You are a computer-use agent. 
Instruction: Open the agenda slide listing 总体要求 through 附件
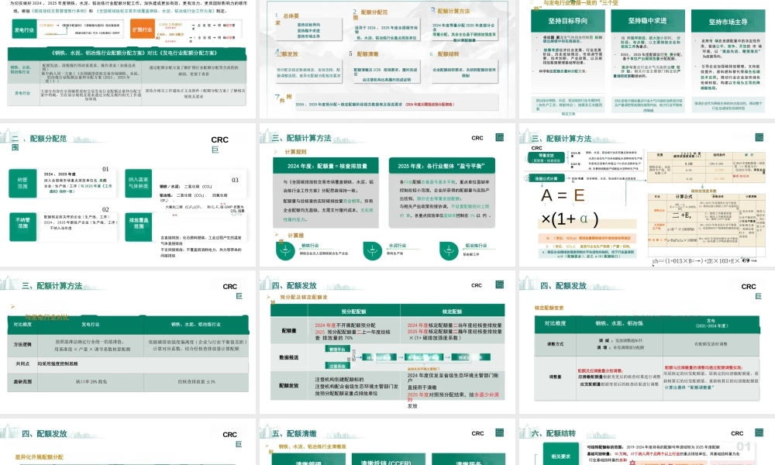tap(387, 58)
